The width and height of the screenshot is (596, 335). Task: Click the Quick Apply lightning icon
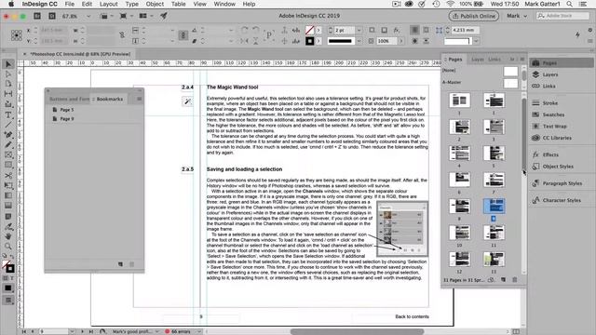[x=577, y=34]
